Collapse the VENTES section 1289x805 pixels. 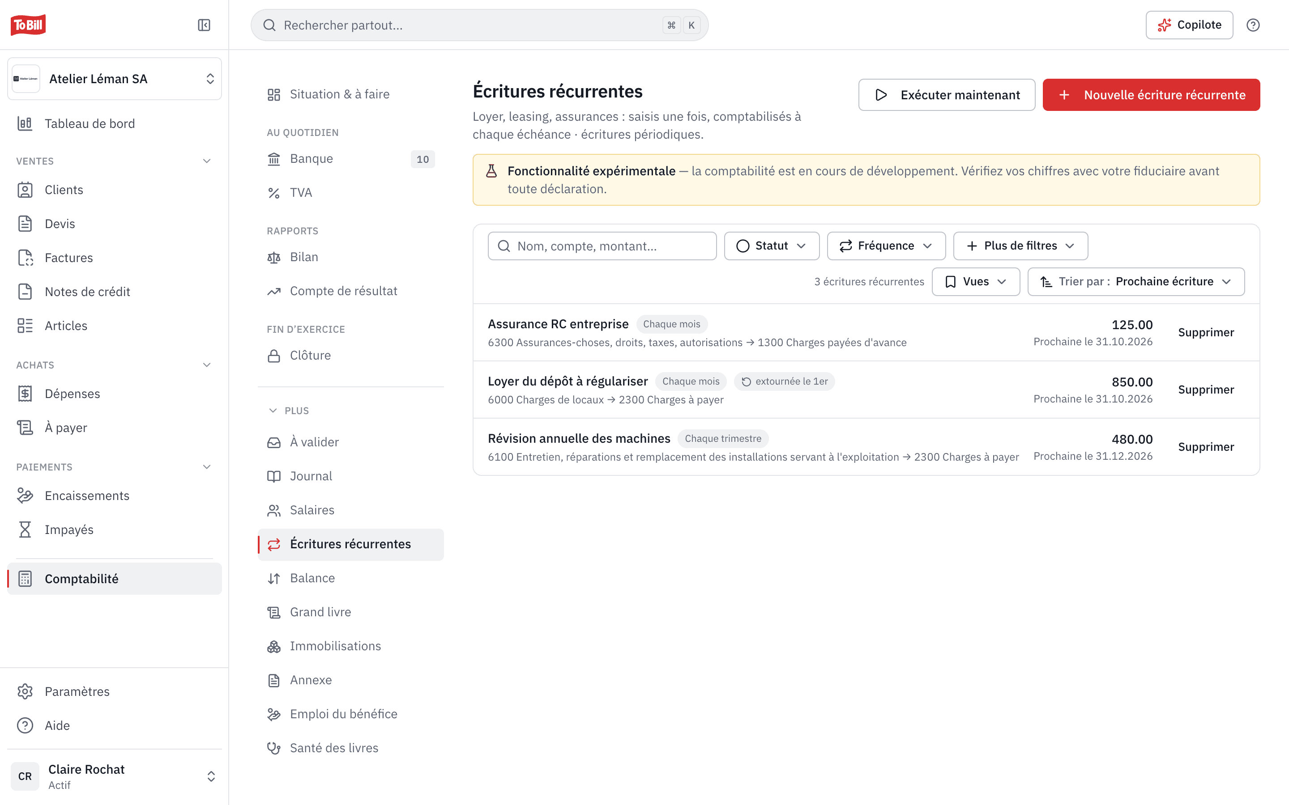[x=207, y=161]
